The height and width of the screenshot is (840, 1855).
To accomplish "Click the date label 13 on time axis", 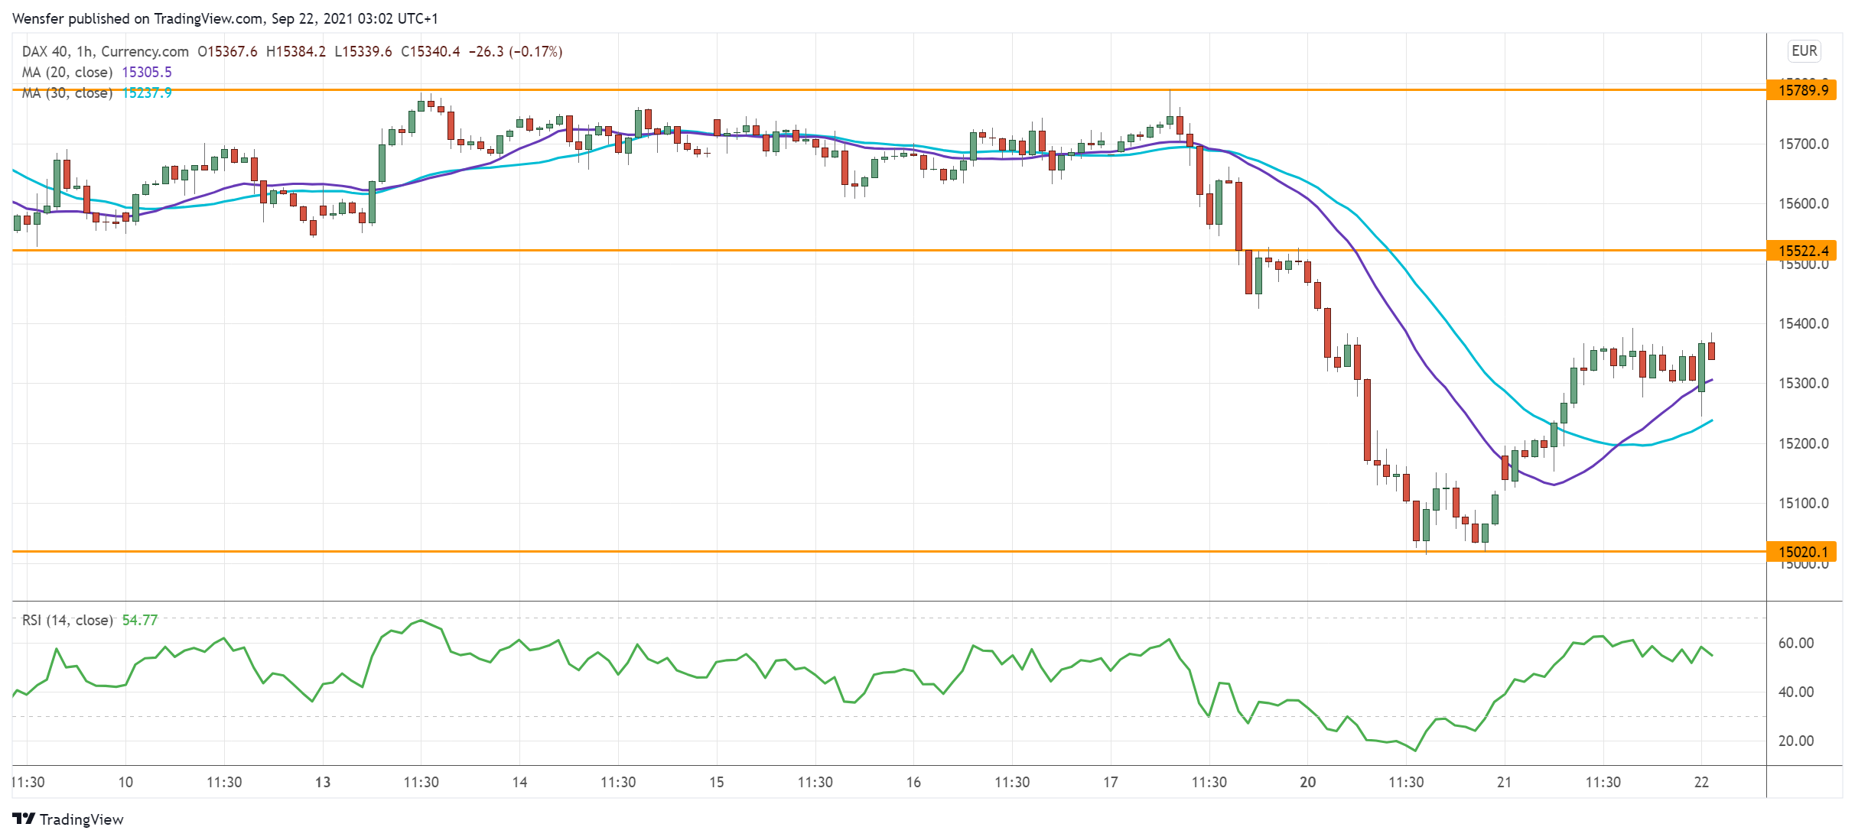I will click(323, 782).
